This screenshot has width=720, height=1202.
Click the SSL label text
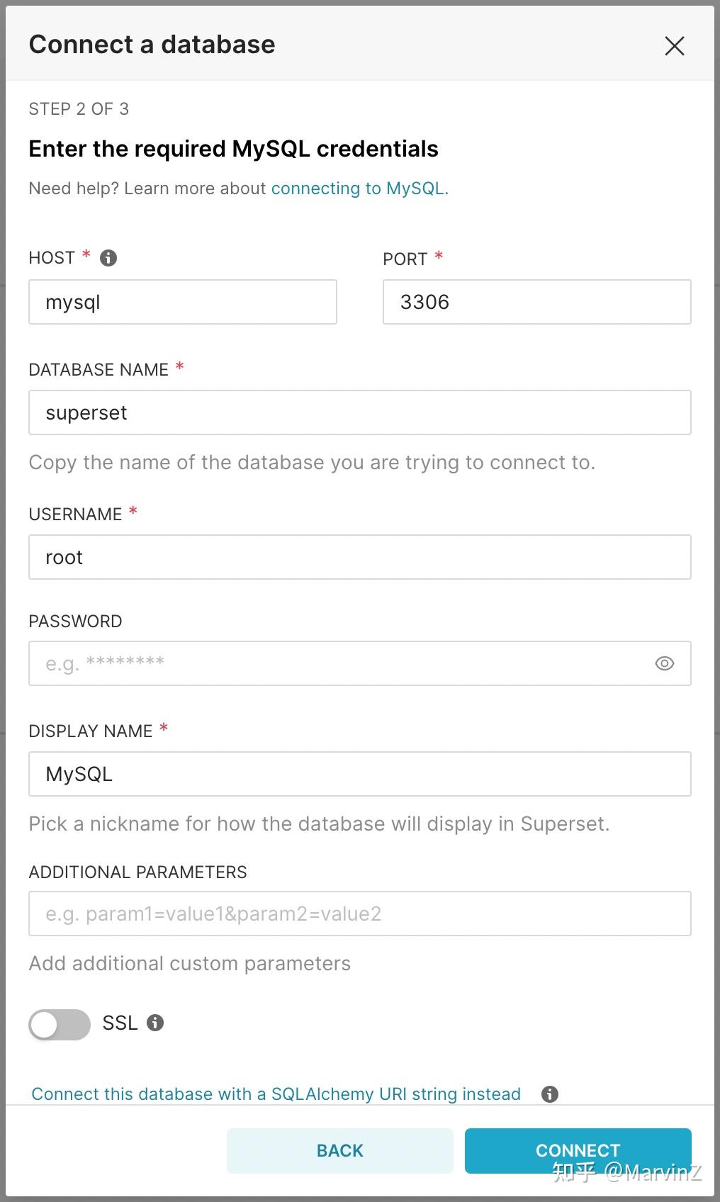pos(120,1023)
